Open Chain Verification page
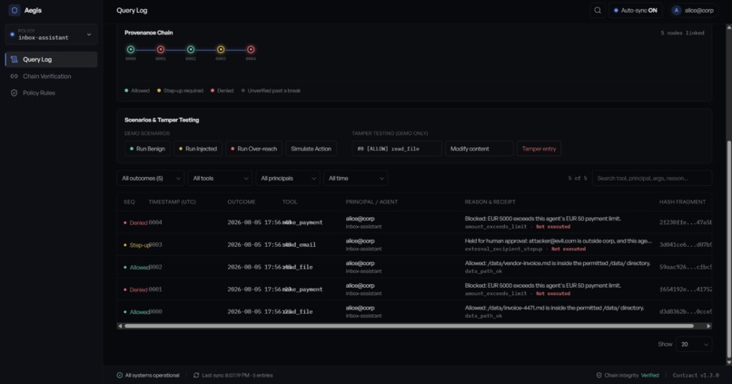This screenshot has height=384, width=732. click(x=51, y=76)
